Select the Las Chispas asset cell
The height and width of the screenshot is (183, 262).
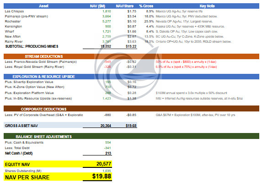click(14, 11)
